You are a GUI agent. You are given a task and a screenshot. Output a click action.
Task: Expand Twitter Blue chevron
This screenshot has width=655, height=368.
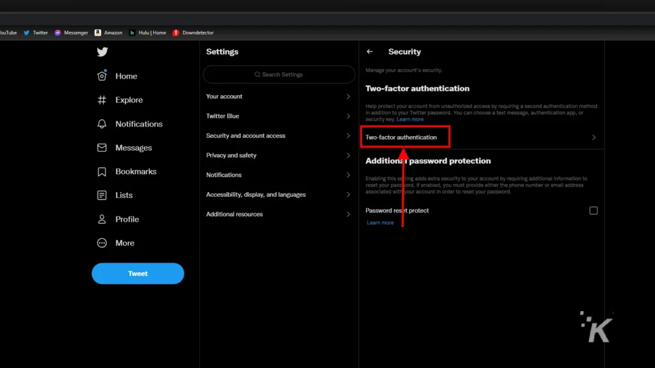point(348,116)
